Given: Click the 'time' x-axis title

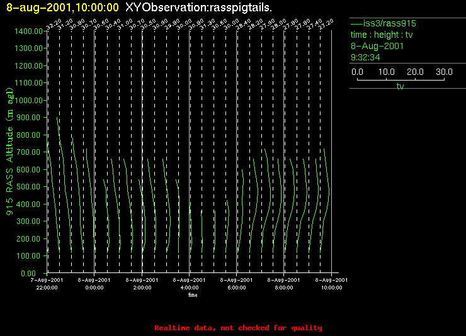Looking at the screenshot, I should [x=193, y=295].
